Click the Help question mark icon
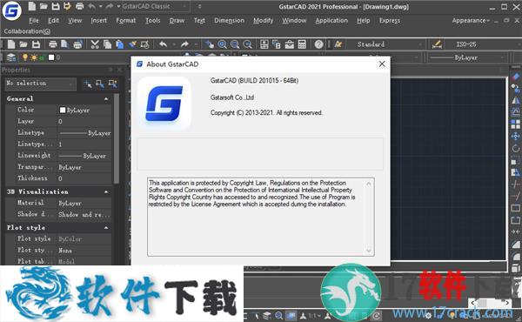 [x=318, y=44]
